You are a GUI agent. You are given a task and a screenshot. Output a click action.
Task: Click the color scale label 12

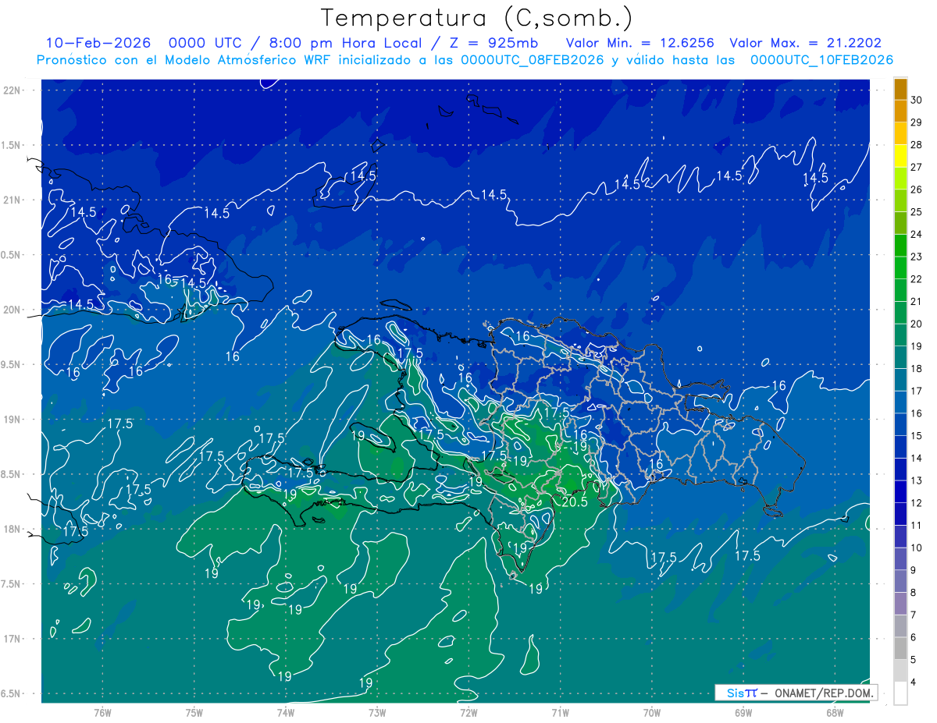click(917, 503)
